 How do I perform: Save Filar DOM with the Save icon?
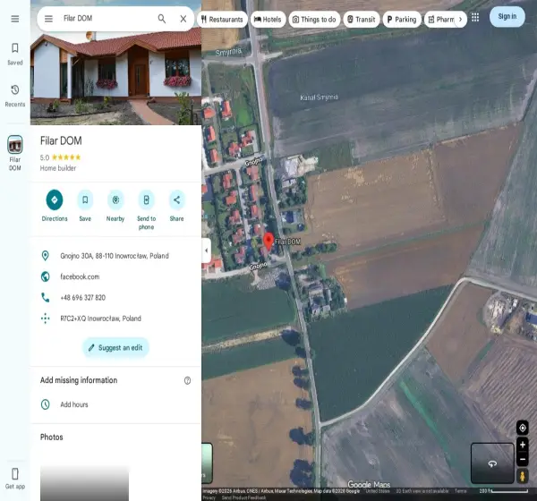coord(85,200)
